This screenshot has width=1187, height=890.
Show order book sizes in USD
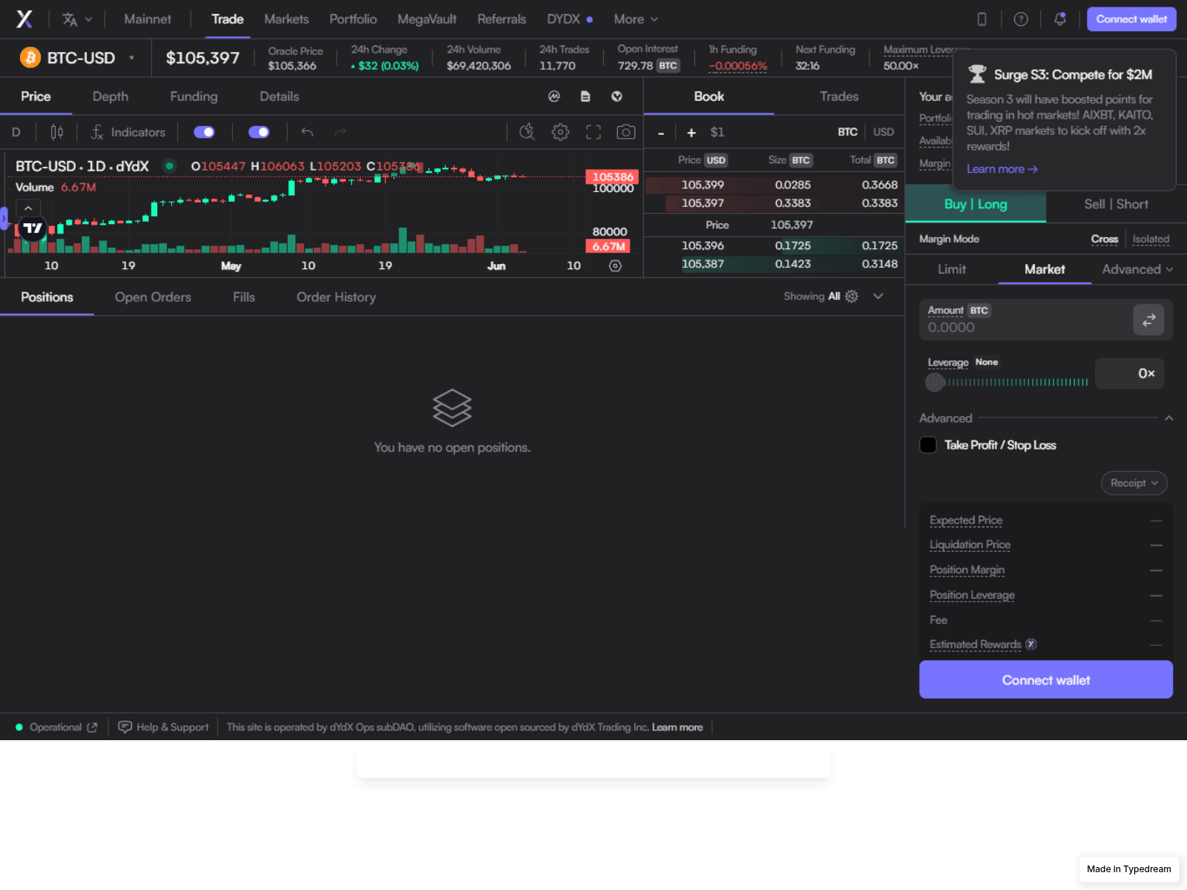(x=883, y=132)
